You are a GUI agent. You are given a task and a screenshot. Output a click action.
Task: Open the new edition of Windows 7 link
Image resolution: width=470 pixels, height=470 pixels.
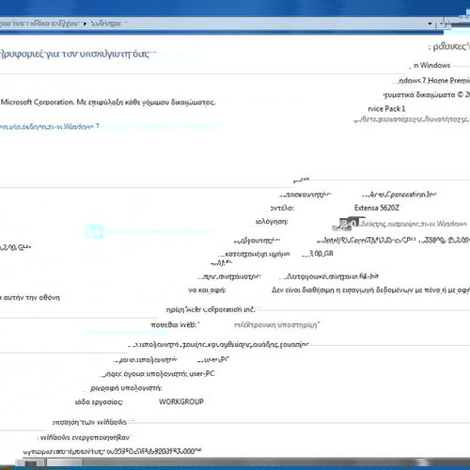pos(50,127)
